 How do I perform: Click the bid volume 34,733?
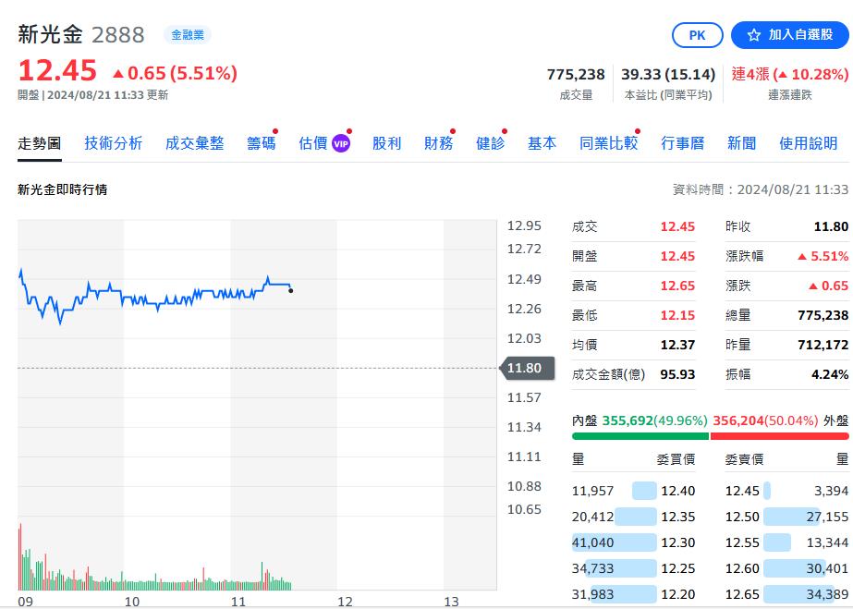(593, 568)
